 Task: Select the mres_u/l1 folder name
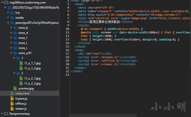(x=25, y=53)
